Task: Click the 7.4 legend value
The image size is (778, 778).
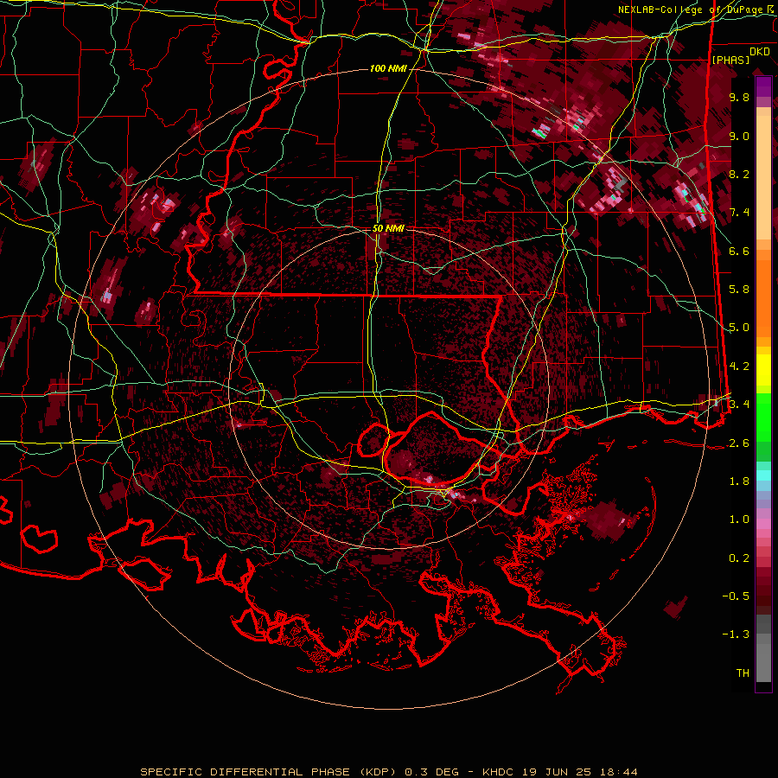Action: 739,213
